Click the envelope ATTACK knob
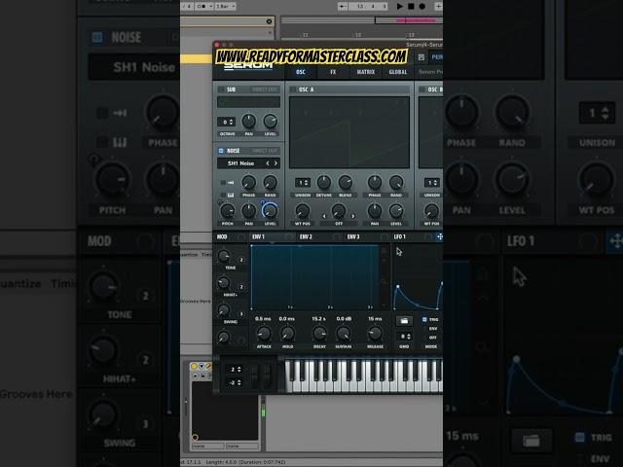Image resolution: width=623 pixels, height=467 pixels. tap(264, 333)
